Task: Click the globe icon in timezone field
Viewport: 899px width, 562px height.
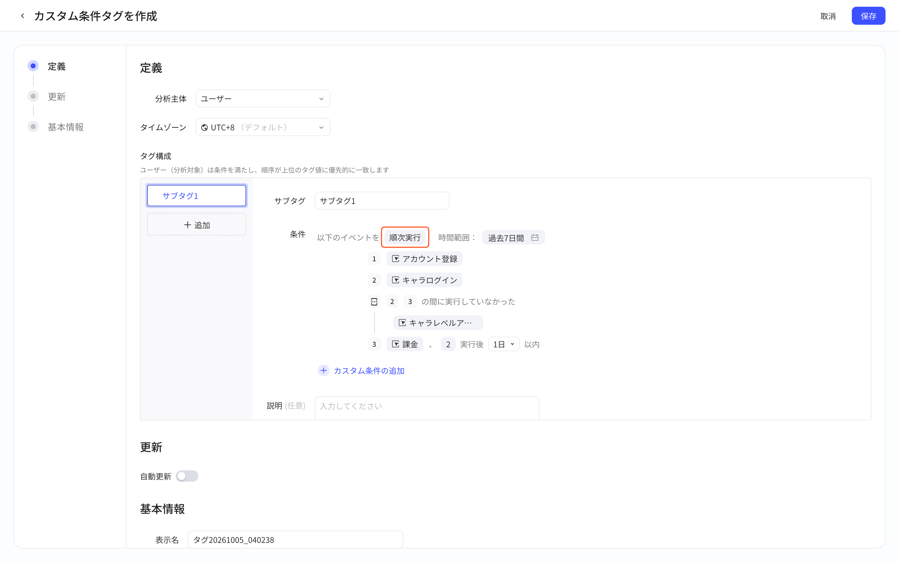Action: click(204, 128)
